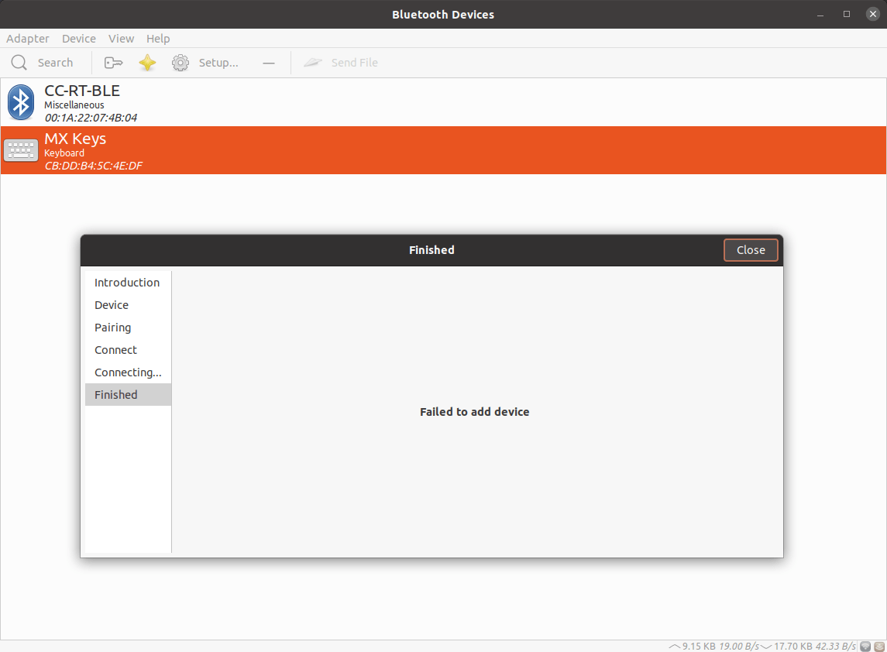Select the Finished step in the sidebar

tap(128, 395)
